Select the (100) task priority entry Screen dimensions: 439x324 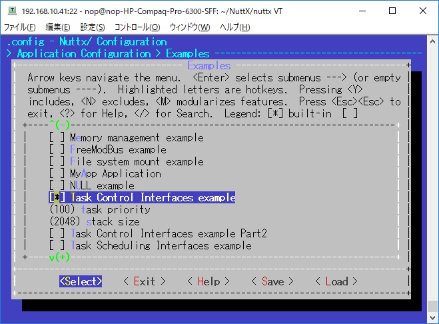[x=100, y=209]
